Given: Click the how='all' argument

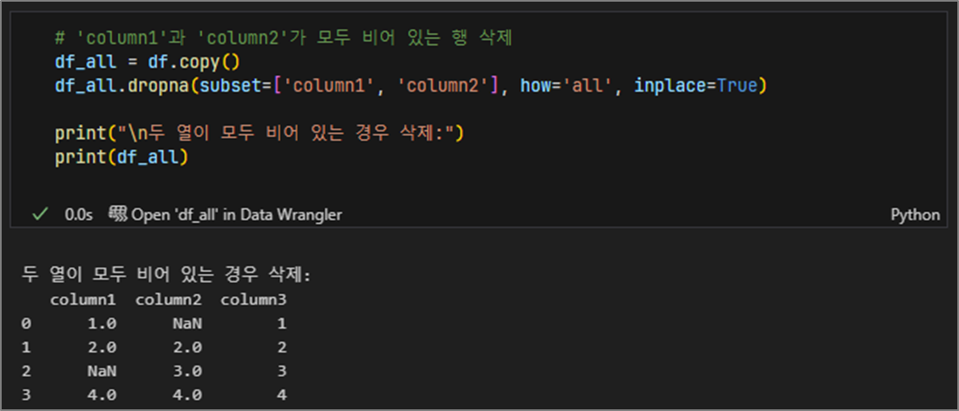Looking at the screenshot, I should 568,86.
